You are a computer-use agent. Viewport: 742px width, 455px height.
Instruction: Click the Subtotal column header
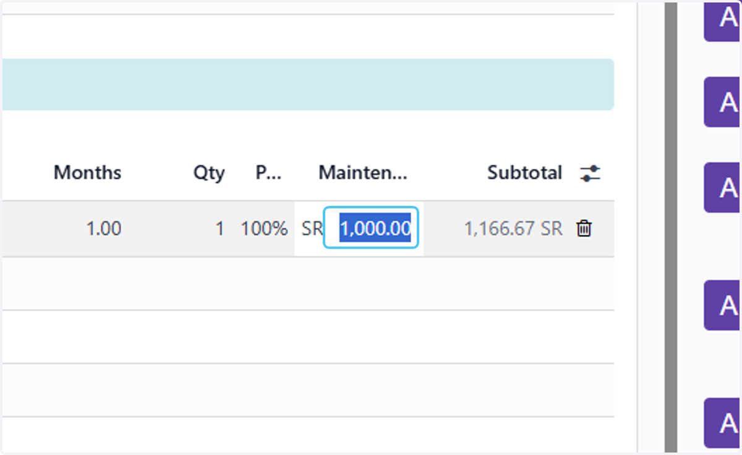coord(524,172)
